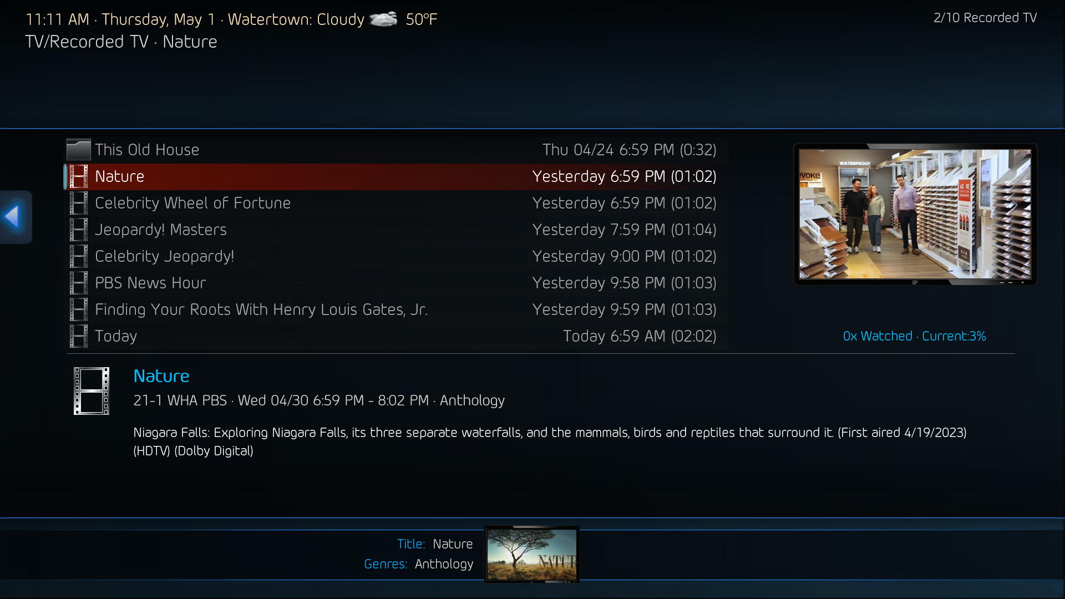Choose the Today 6:59 AM recording
The width and height of the screenshot is (1065, 599).
pyautogui.click(x=397, y=336)
